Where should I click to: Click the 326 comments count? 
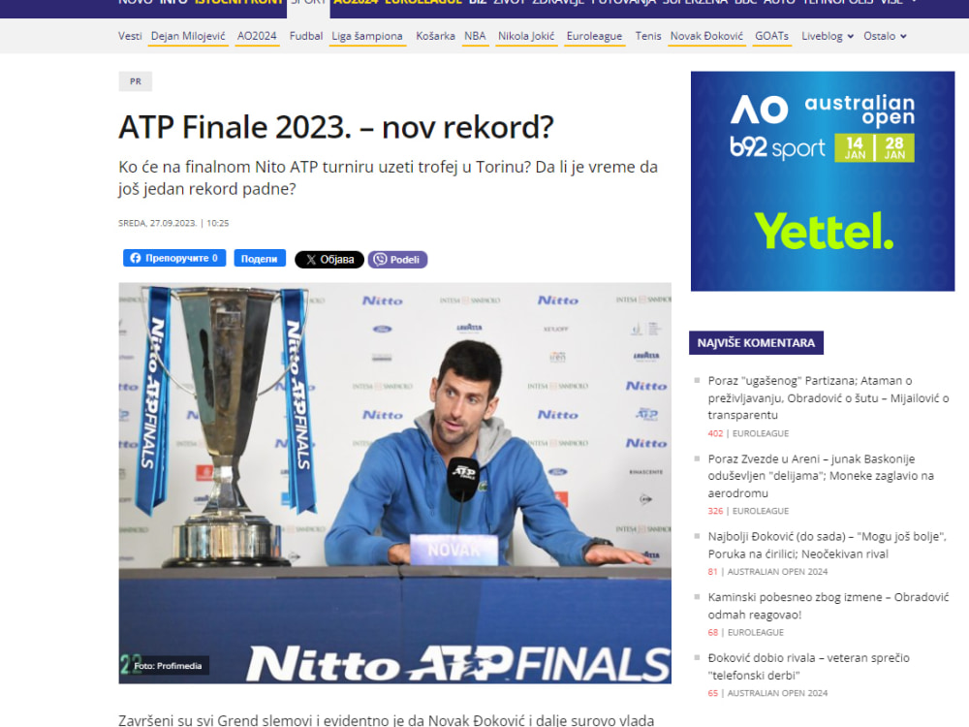point(715,511)
